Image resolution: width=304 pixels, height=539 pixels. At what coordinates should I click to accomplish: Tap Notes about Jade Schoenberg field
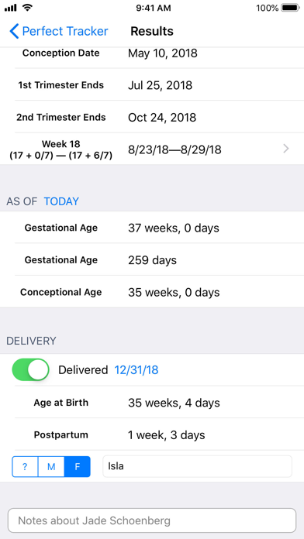click(x=152, y=520)
